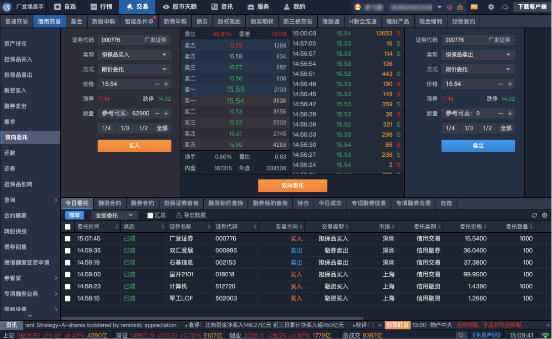Enable the 汇总 checkbox
Viewport: 552px width, 339px height.
[150, 216]
